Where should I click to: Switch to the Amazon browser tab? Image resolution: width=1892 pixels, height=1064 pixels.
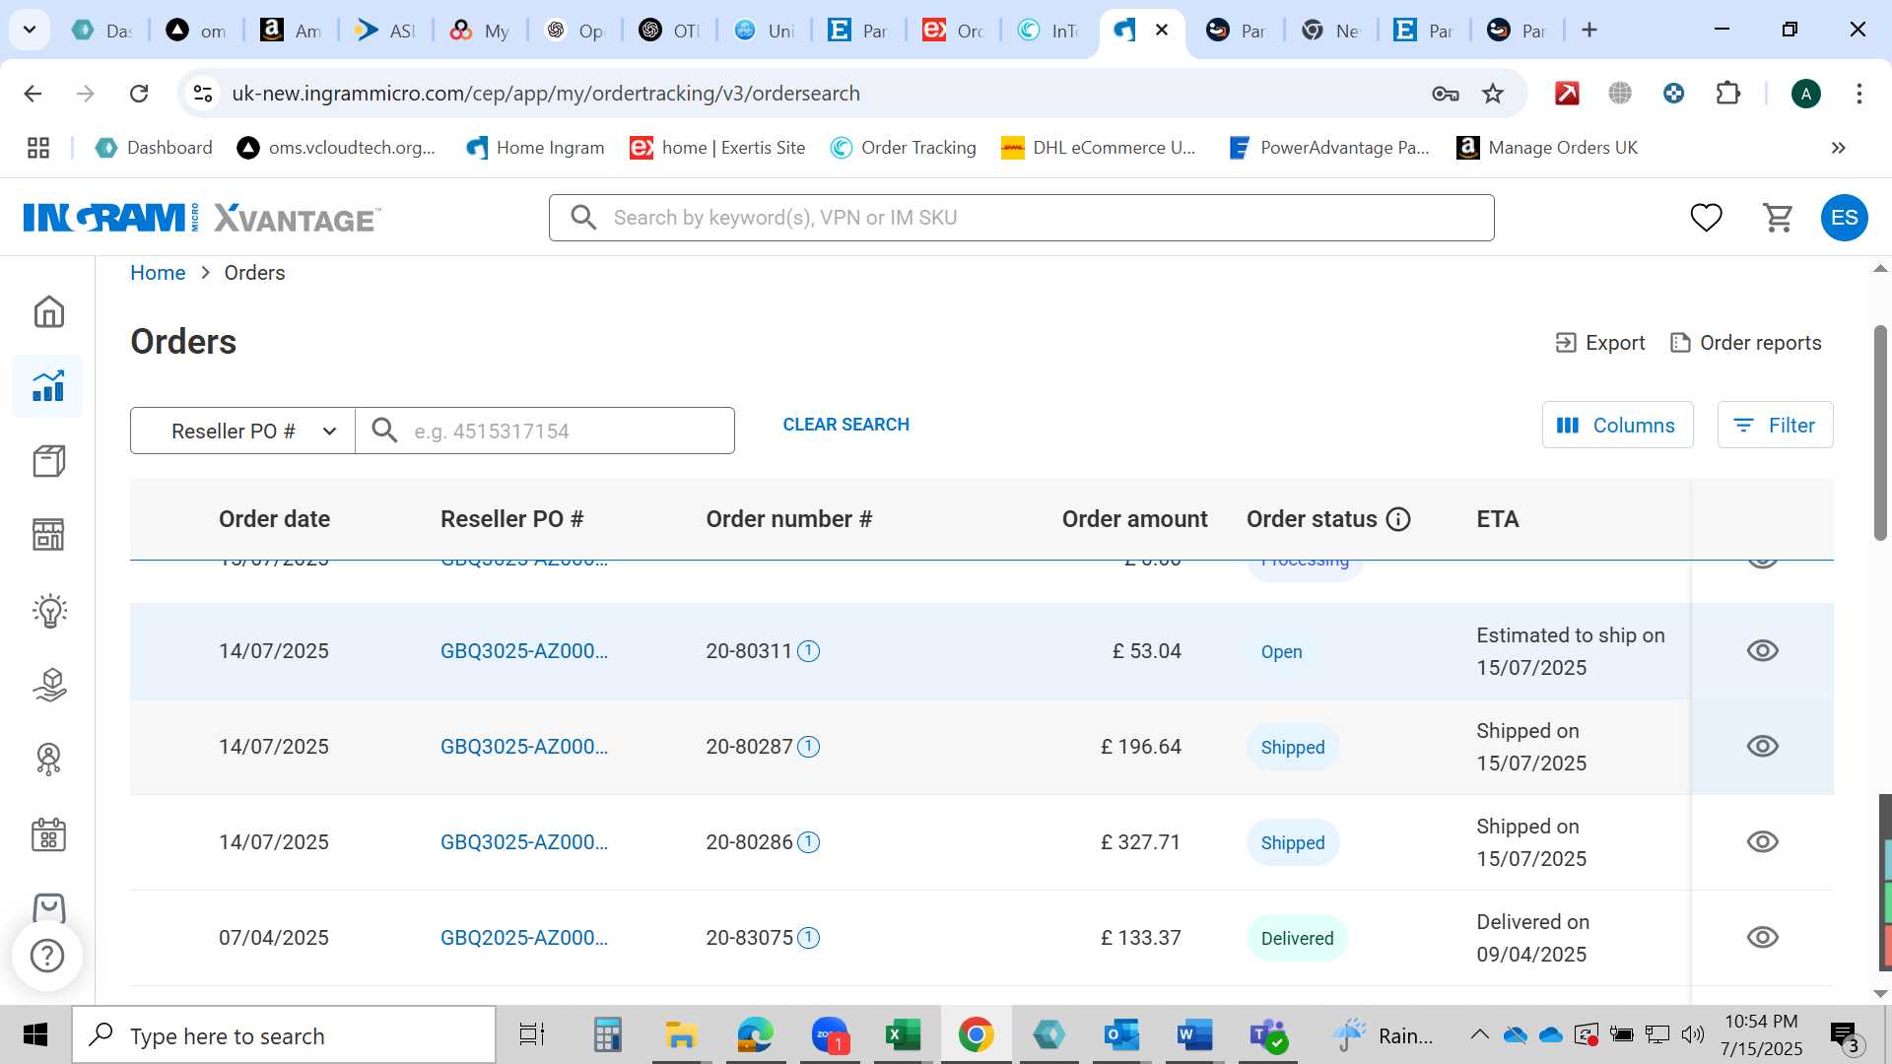pyautogui.click(x=291, y=31)
